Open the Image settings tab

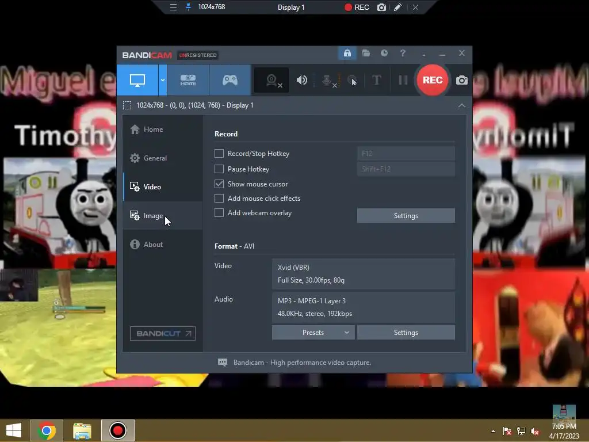pyautogui.click(x=163, y=216)
